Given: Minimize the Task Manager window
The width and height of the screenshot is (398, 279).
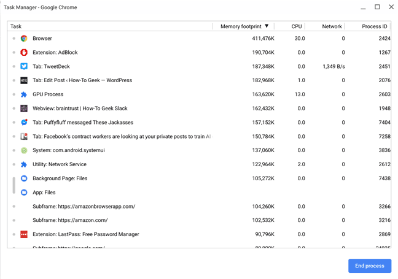Looking at the screenshot, I should click(363, 7).
